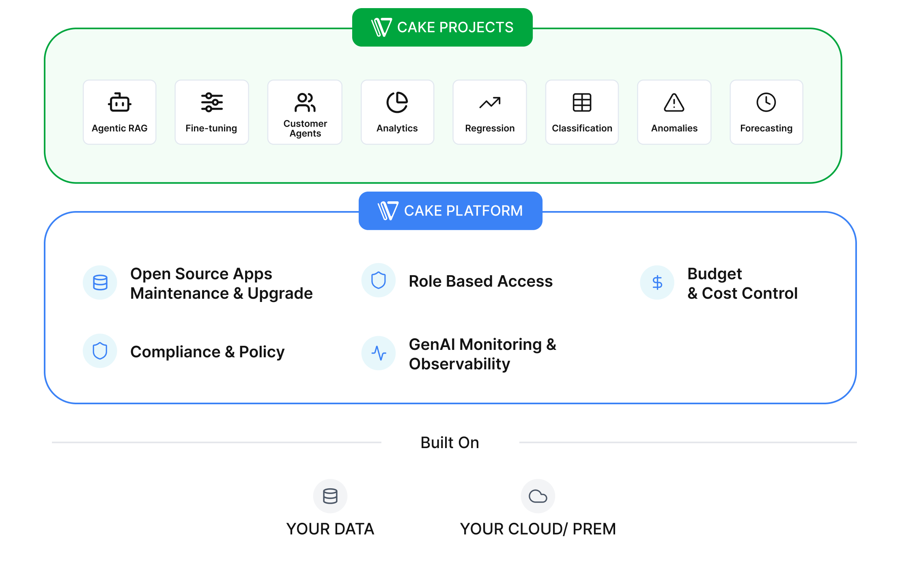Click the Role Based Access shield icon

click(x=378, y=280)
